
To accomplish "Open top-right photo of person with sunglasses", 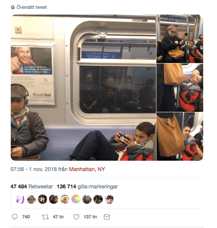I will 180,39.
